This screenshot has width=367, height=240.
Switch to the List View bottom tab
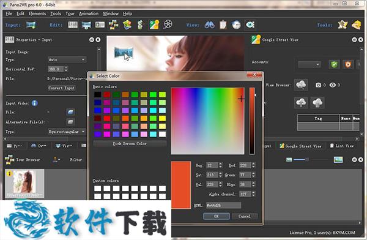click(x=342, y=146)
